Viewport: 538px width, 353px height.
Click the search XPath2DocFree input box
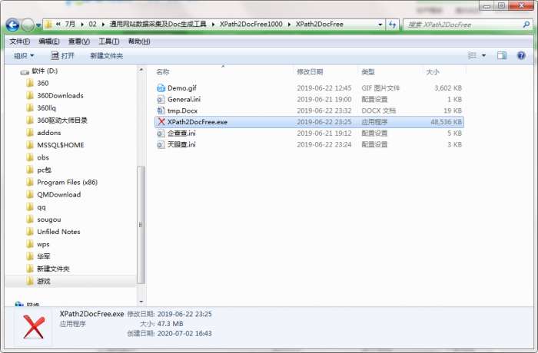click(463, 25)
